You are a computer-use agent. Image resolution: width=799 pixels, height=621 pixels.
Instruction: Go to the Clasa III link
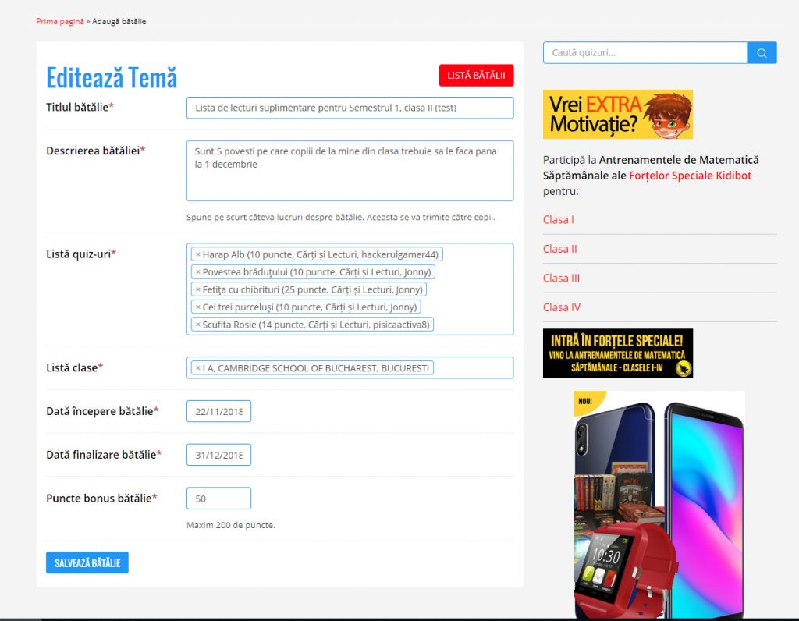click(x=561, y=279)
